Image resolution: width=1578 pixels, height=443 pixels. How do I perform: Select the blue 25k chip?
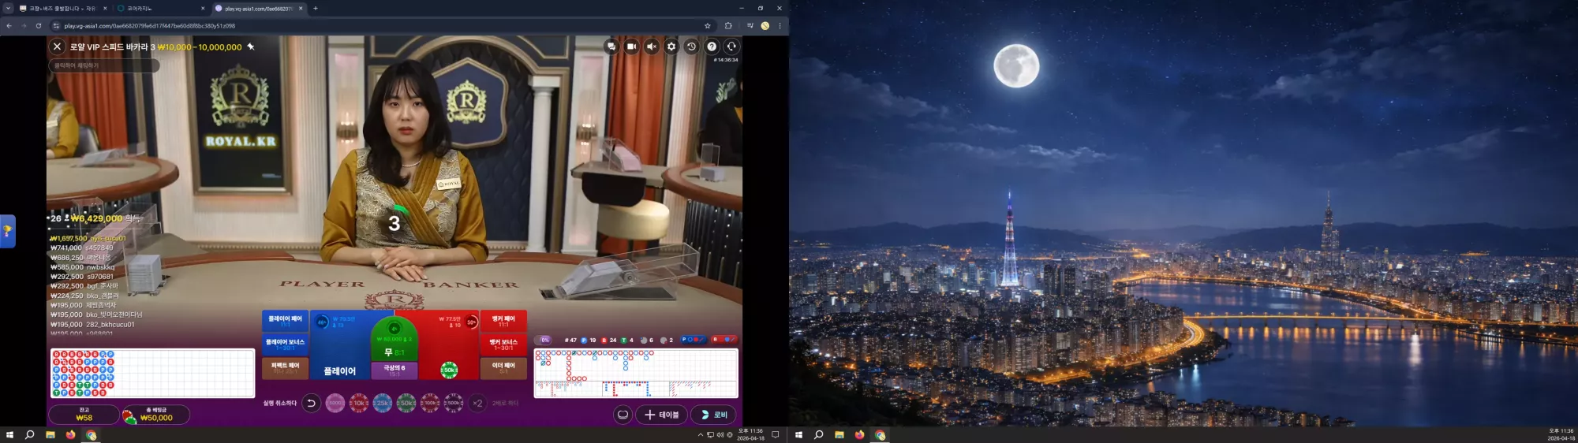383,403
